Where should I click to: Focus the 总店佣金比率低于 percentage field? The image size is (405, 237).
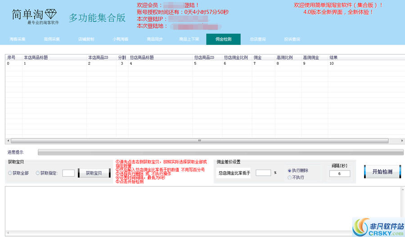tap(263, 173)
